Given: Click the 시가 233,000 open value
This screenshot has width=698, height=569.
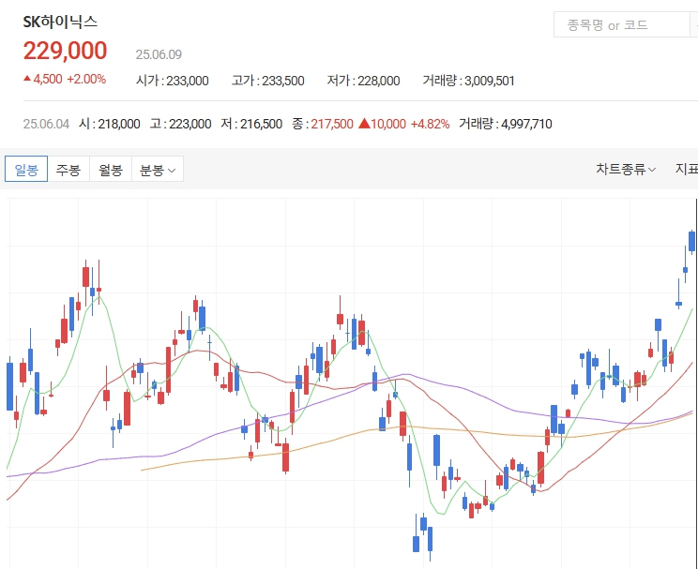Looking at the screenshot, I should 173,81.
